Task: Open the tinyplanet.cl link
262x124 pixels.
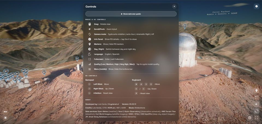Action: (114, 104)
